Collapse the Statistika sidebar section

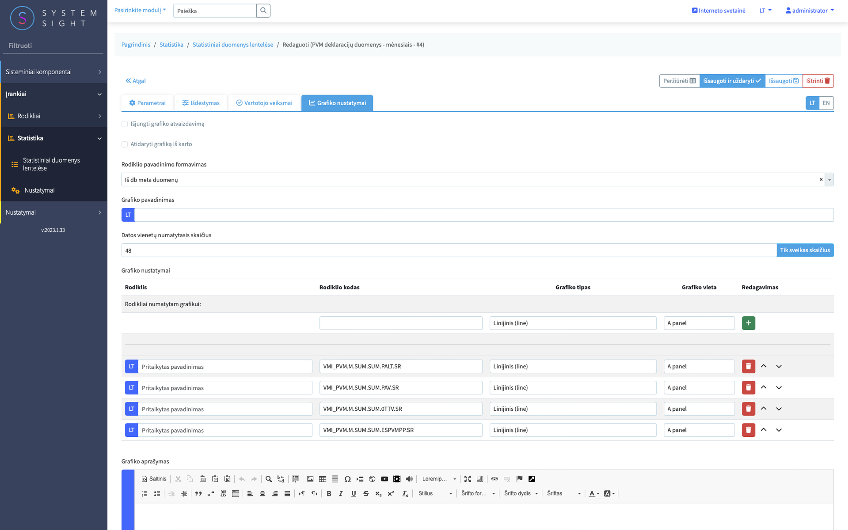point(53,138)
